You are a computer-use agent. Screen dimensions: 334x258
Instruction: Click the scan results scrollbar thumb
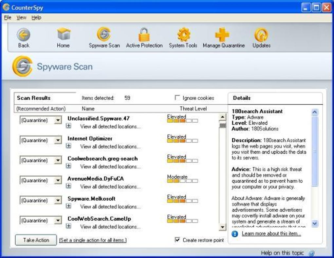coord(223,125)
